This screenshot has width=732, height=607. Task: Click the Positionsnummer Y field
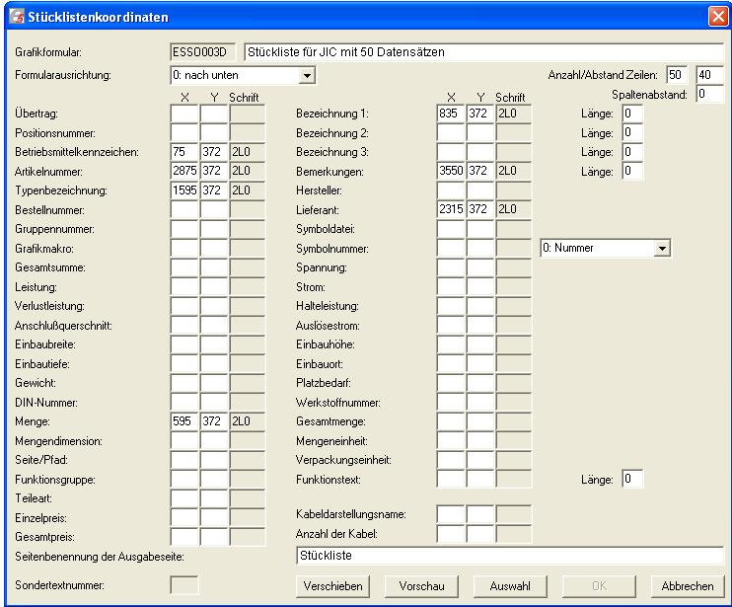tap(214, 133)
